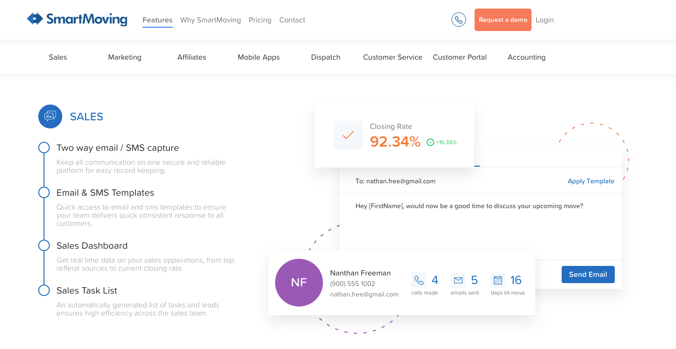Screen dimensions: 676x349
Task: Select the Sales Dashboard circle marker
Action: (x=44, y=245)
